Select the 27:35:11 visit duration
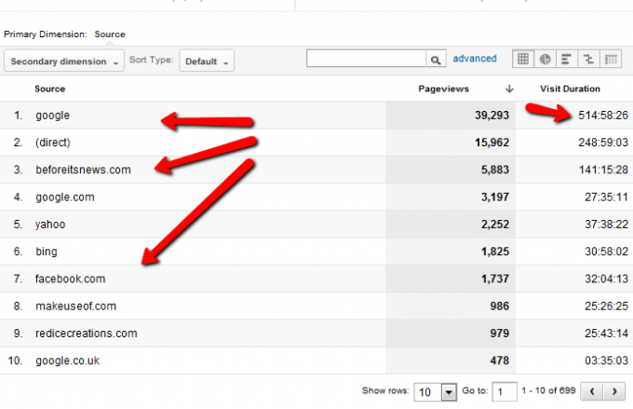 click(606, 198)
